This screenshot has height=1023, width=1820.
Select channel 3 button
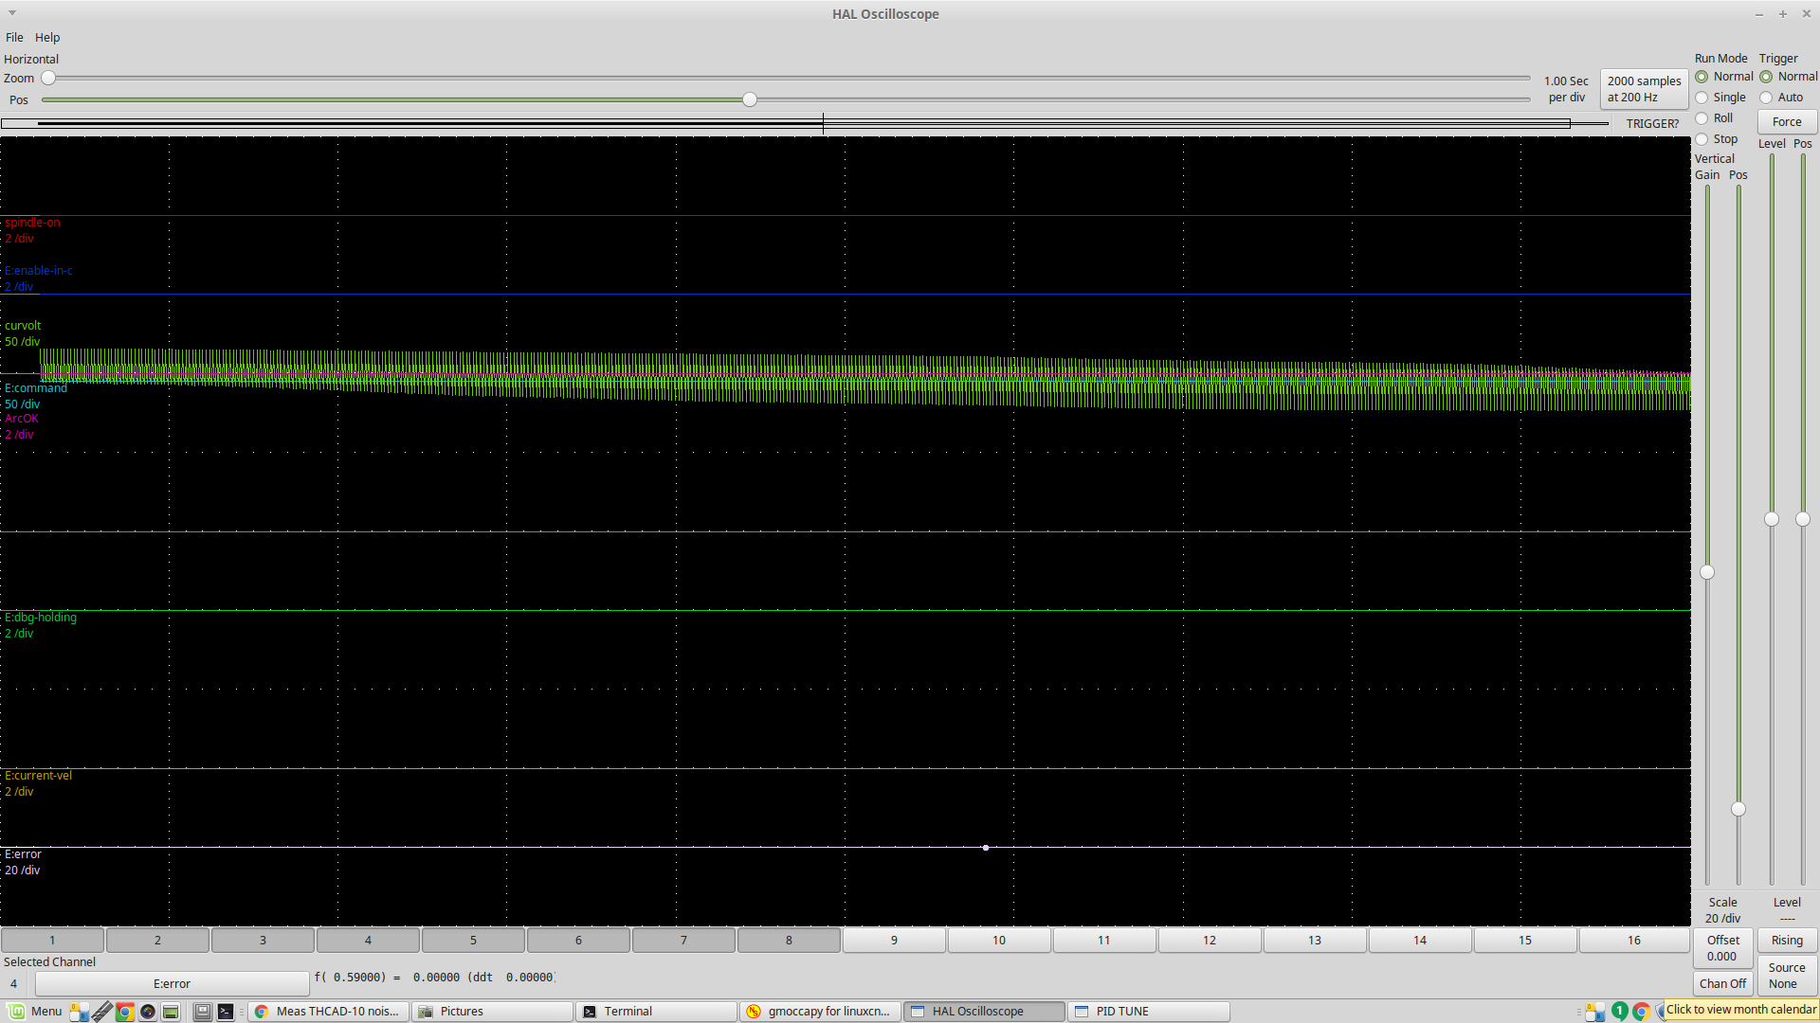[x=263, y=941]
